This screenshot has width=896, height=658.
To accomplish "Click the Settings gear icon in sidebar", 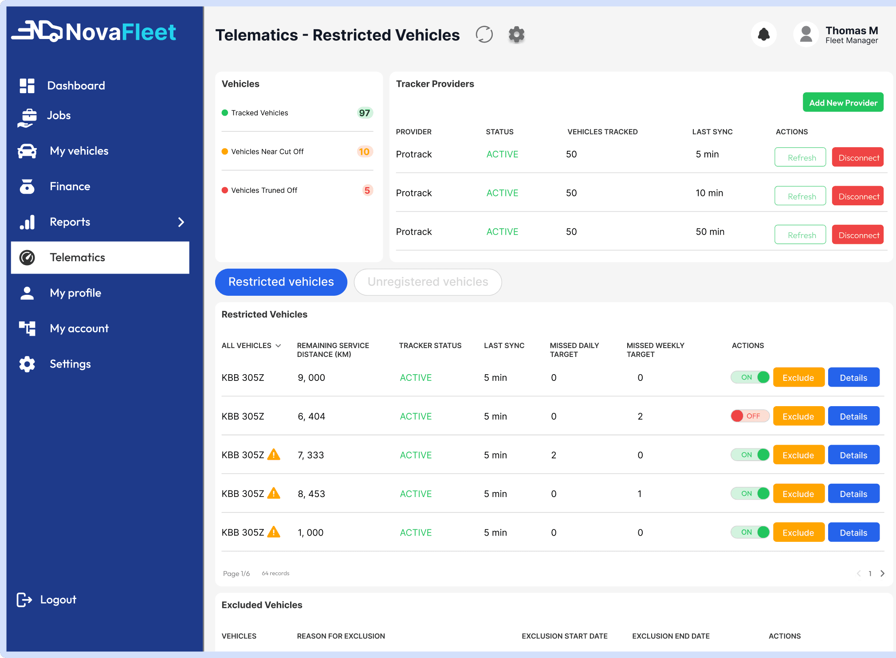I will click(x=27, y=364).
